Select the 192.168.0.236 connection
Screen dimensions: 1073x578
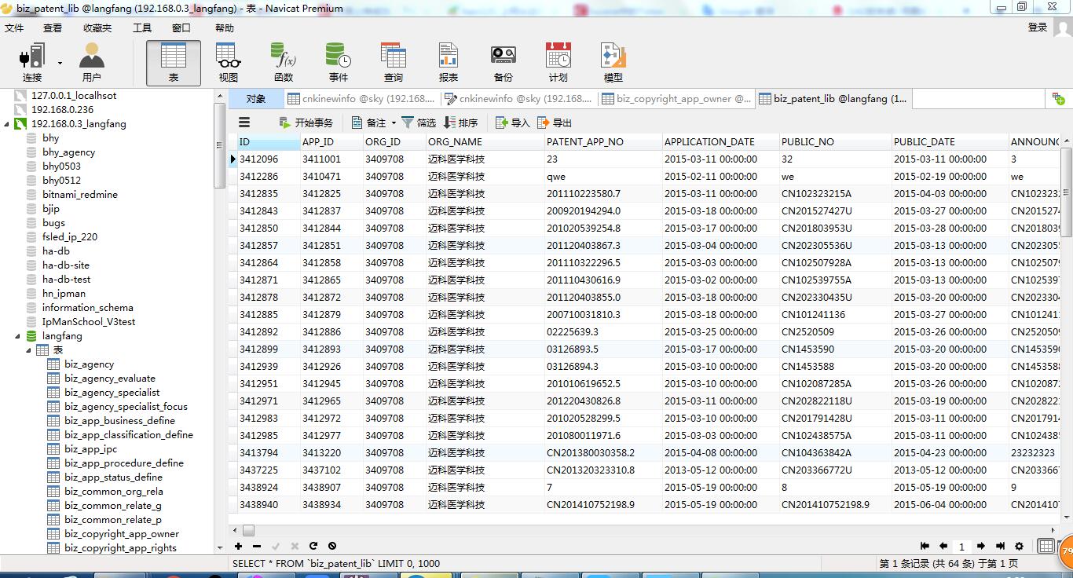[x=62, y=110]
